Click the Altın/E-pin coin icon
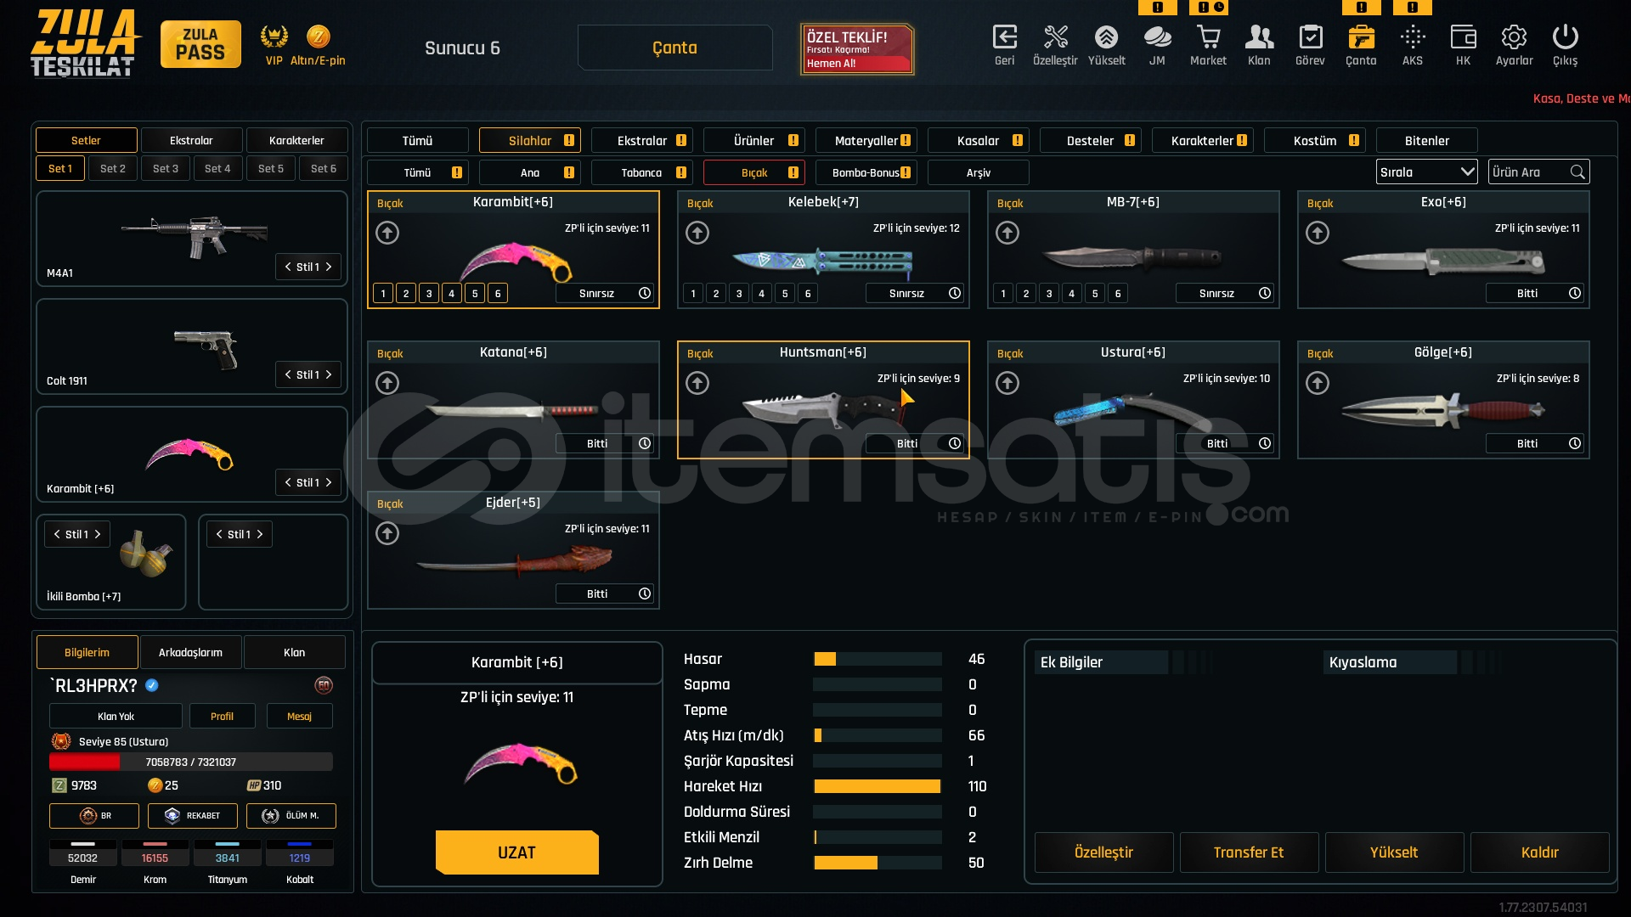Screen dimensions: 1631x917 click(318, 37)
